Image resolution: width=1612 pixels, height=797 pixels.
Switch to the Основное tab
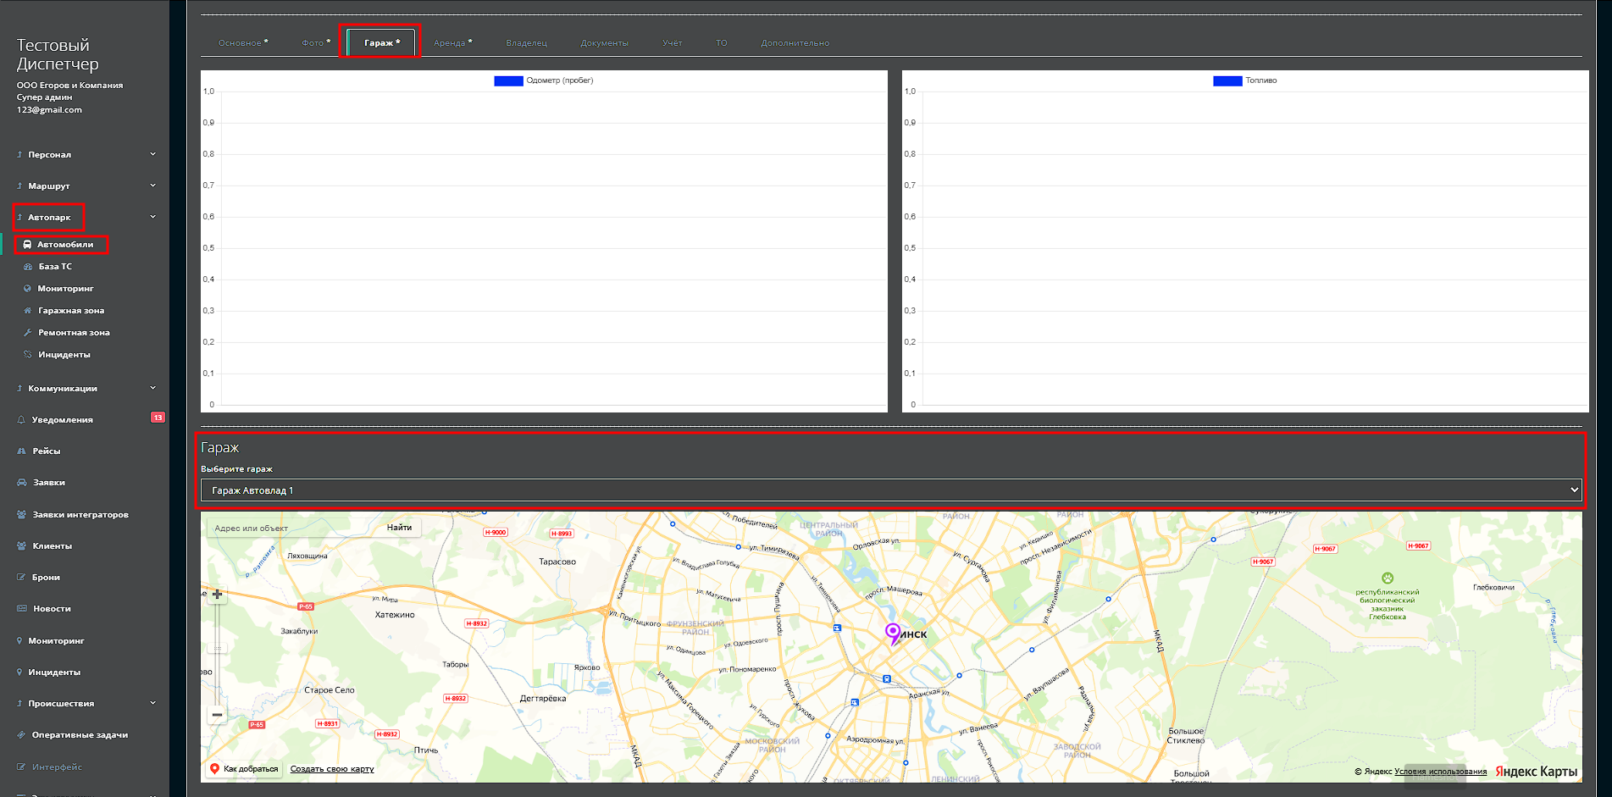click(x=243, y=43)
